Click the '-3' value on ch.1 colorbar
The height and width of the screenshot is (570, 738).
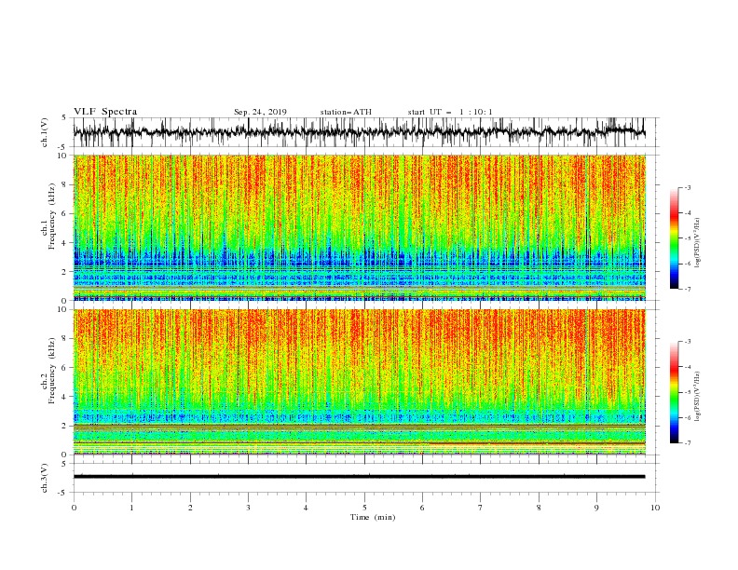click(687, 187)
